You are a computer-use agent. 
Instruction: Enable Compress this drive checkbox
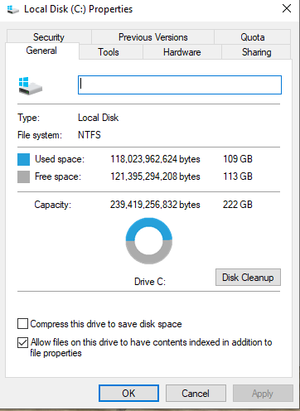tap(22, 323)
